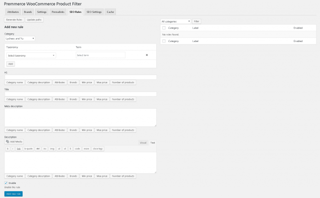Open the Select taxonomy dropdown
The height and width of the screenshot is (198, 320).
tap(31, 55)
